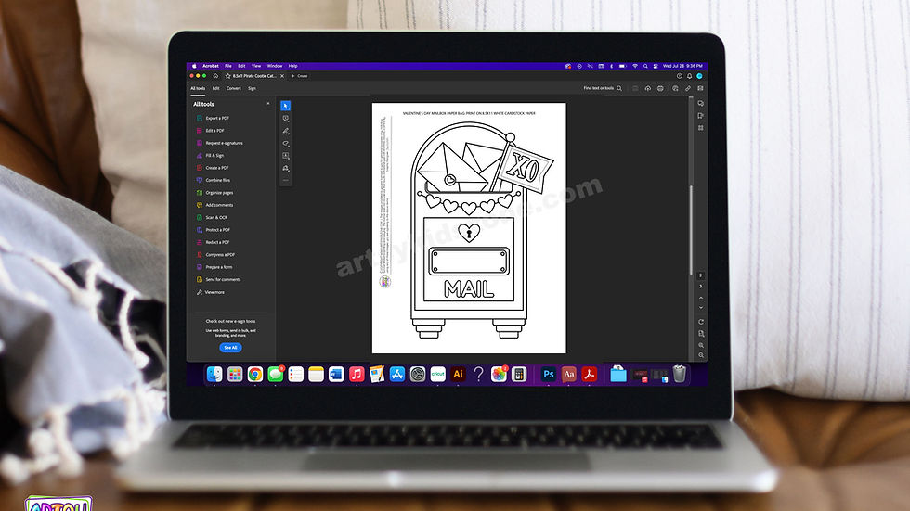Select the stamp signature tool in quick toolbar
Viewport: 910px width, 511px height.
coord(286,168)
